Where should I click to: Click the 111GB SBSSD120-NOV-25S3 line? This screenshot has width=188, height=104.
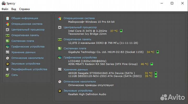[105, 76]
